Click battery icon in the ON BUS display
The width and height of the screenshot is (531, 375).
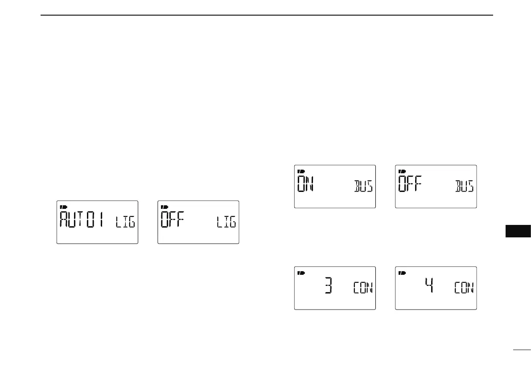click(301, 171)
